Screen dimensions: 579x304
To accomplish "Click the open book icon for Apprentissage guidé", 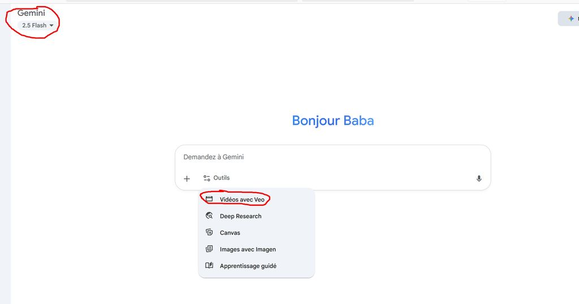I will tap(209, 266).
